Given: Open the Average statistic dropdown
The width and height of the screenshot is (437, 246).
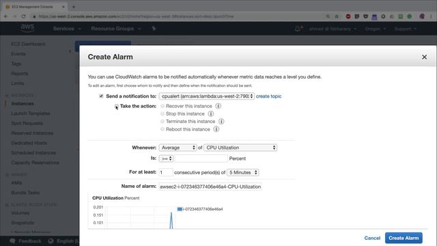Looking at the screenshot, I should (178, 148).
